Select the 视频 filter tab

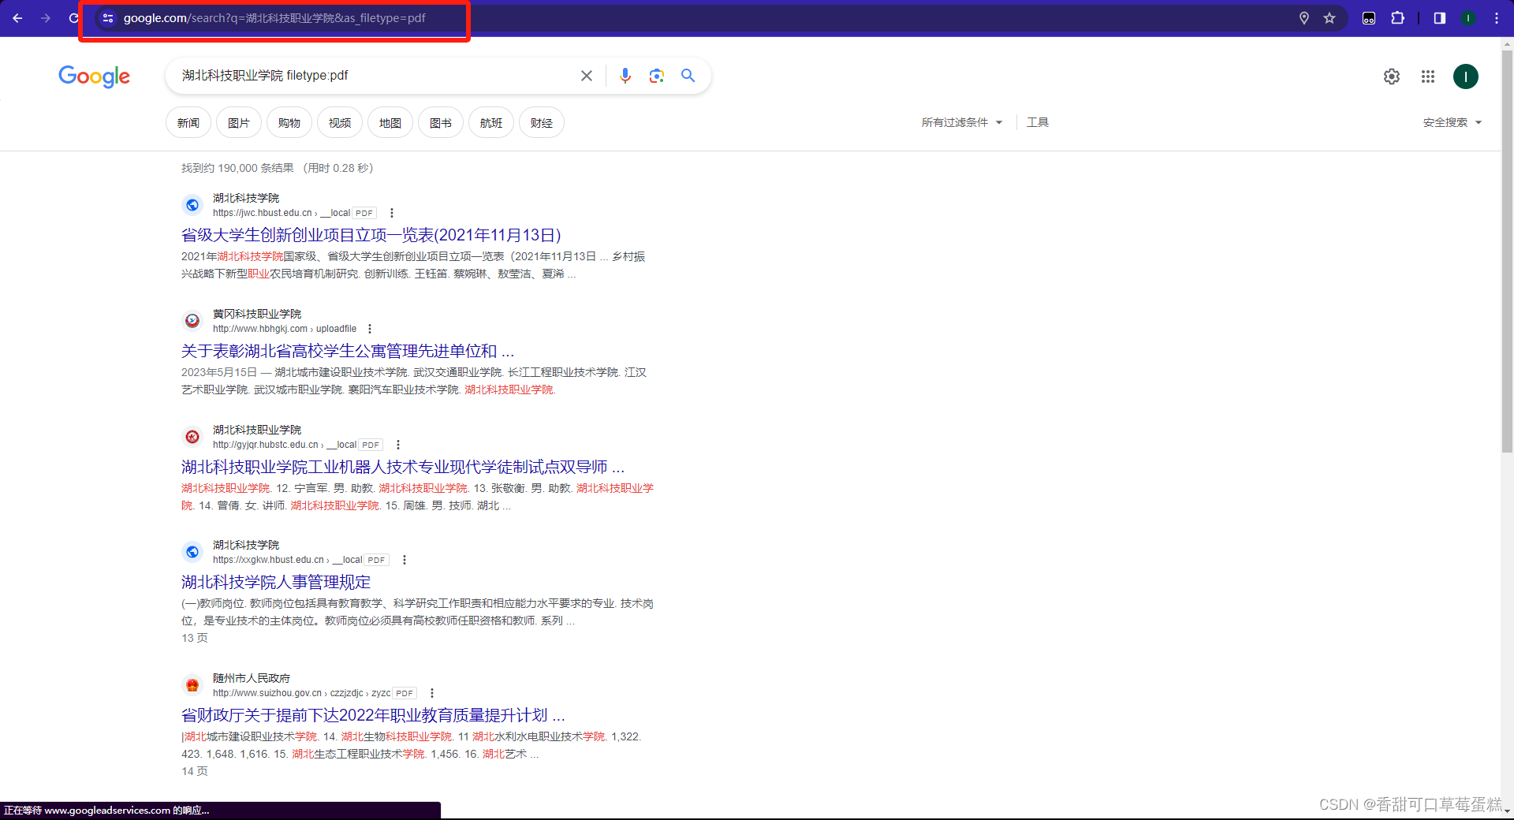340,122
